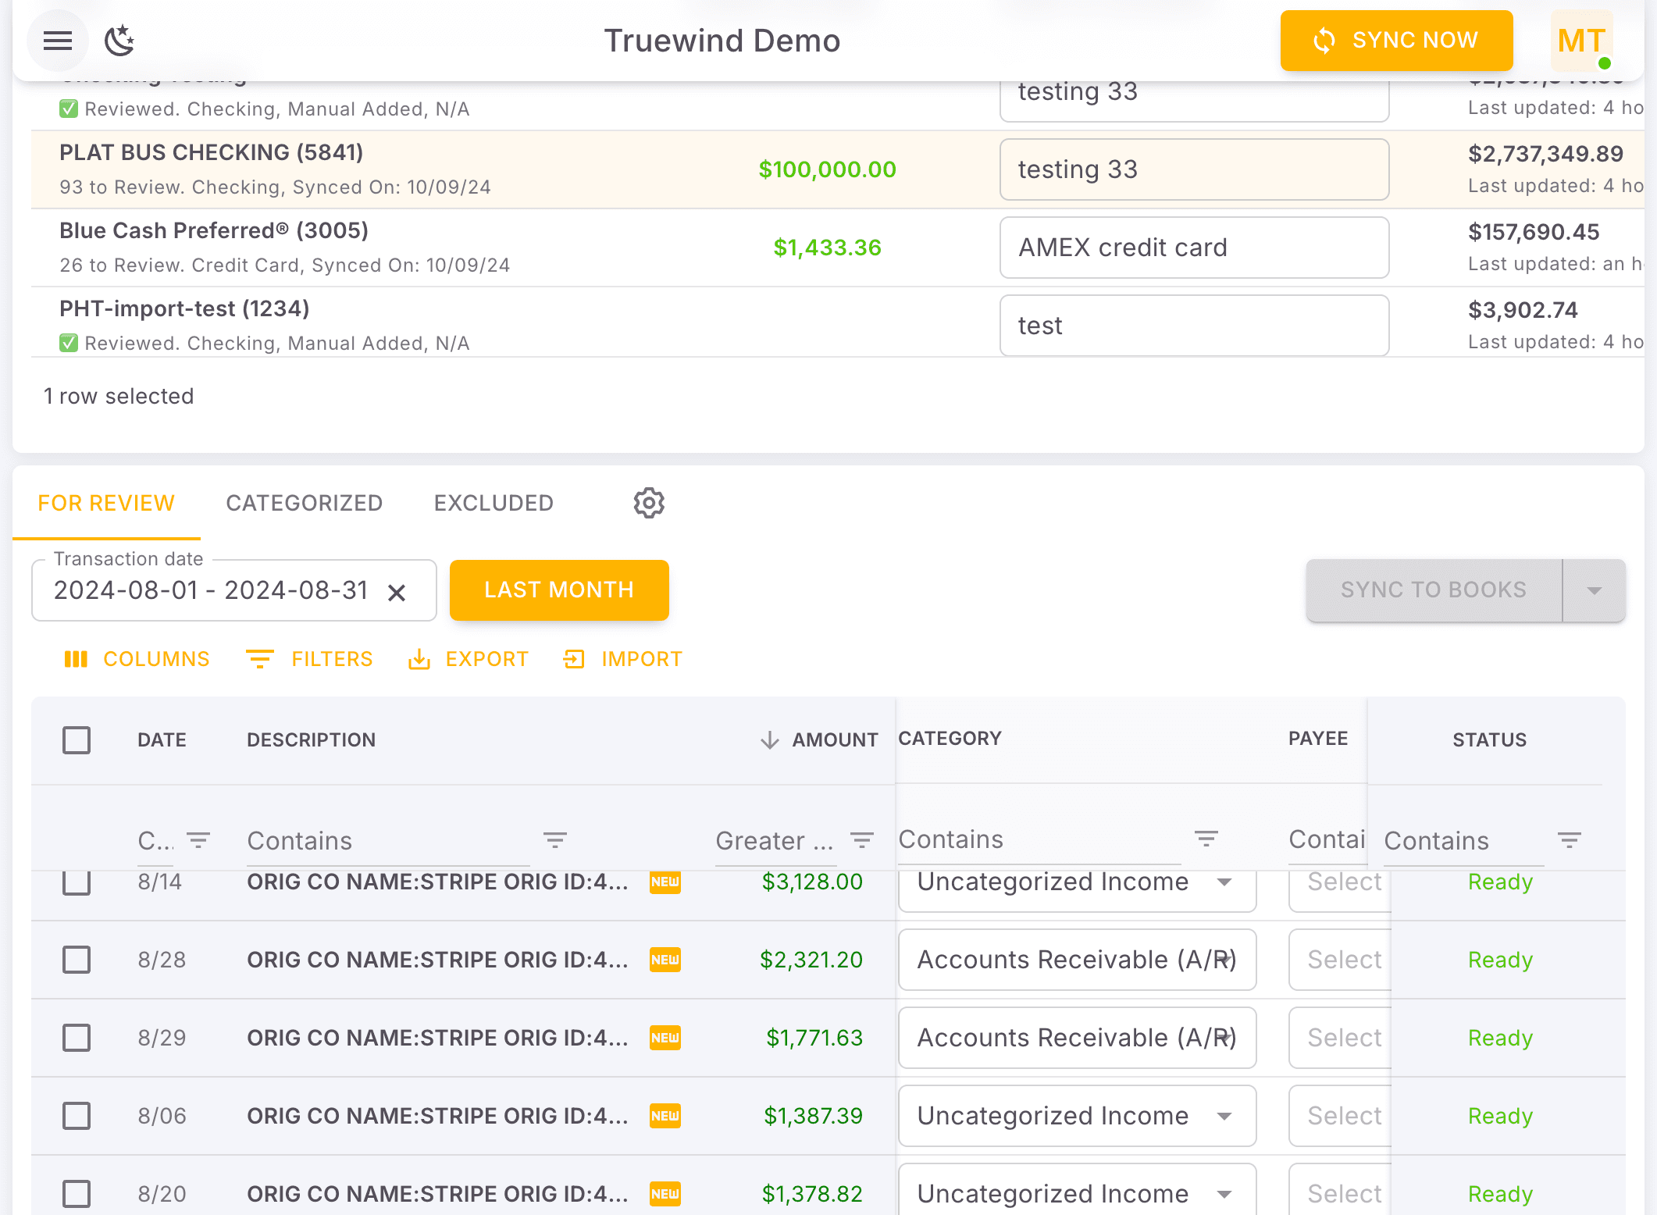Screen dimensions: 1657x1215
Task: Toggle dark mode moon icon
Action: point(119,41)
